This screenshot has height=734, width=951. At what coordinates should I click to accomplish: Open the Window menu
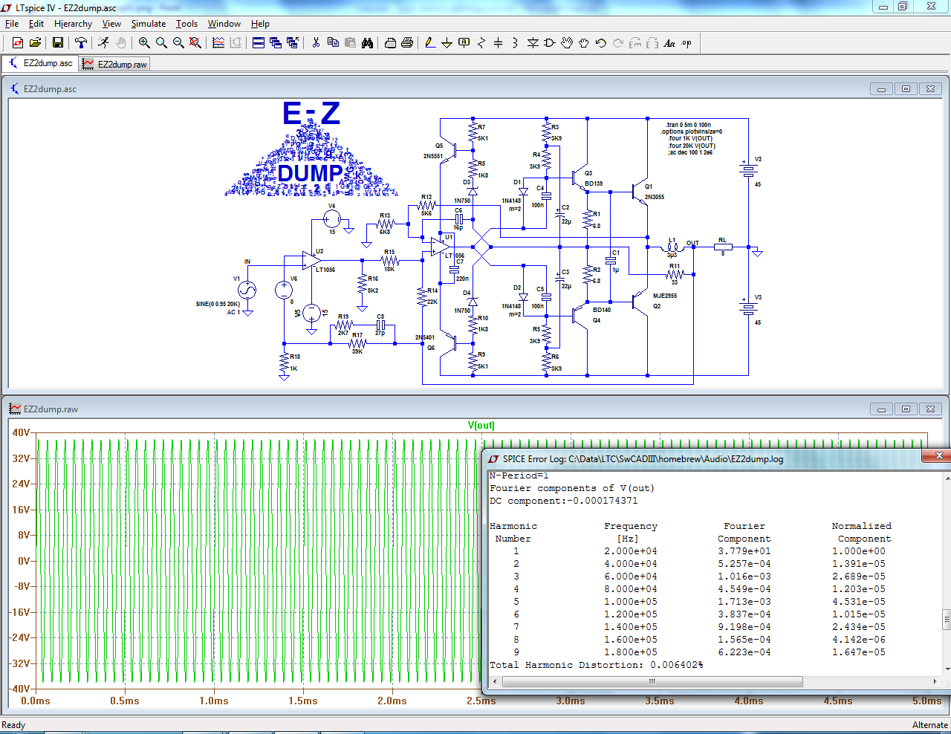click(x=224, y=24)
